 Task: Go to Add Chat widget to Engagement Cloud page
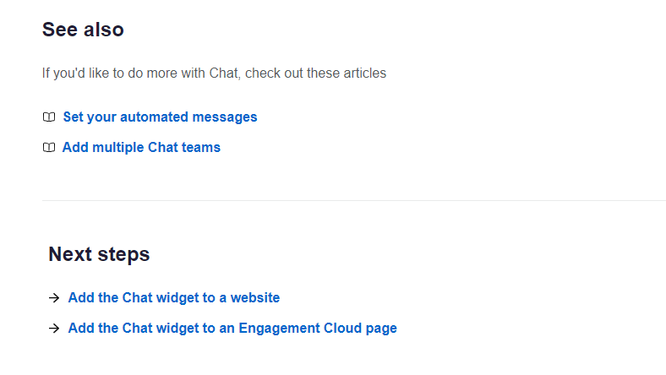coord(232,329)
